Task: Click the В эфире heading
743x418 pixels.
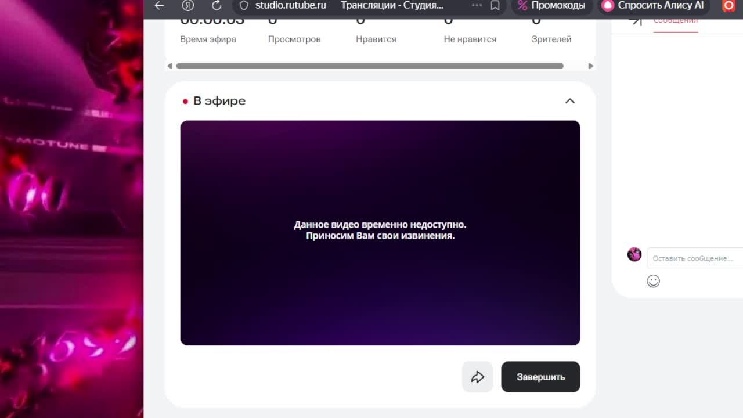Action: click(x=219, y=101)
